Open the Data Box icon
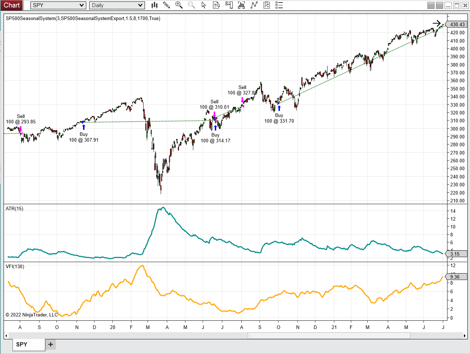Viewport: 470px width, 354px height. pos(216,5)
